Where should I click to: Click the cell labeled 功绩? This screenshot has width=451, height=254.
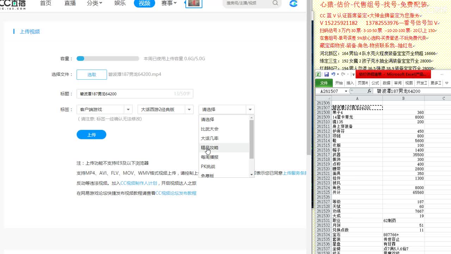point(357,211)
